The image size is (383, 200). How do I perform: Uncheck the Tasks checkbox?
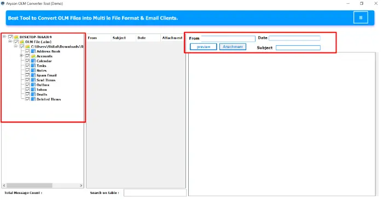[x=27, y=66]
